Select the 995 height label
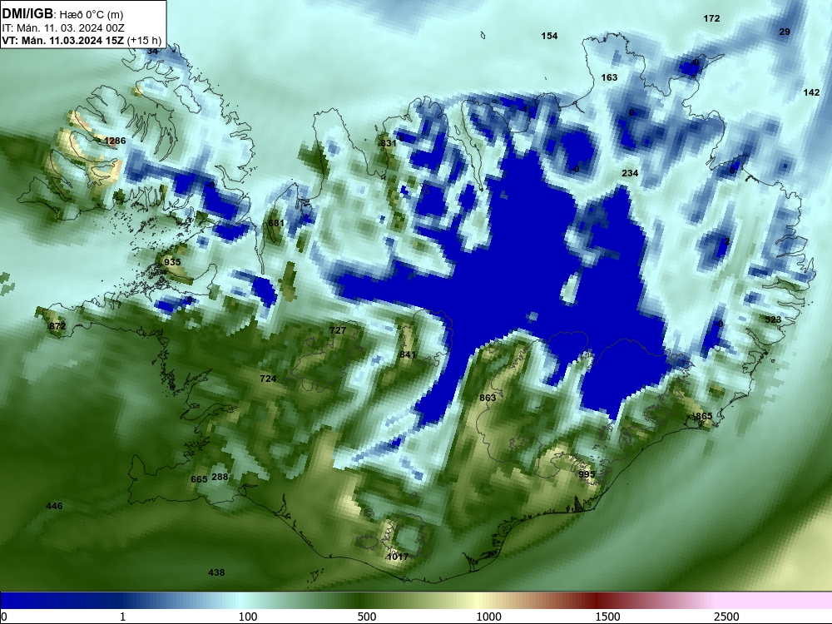 (587, 474)
